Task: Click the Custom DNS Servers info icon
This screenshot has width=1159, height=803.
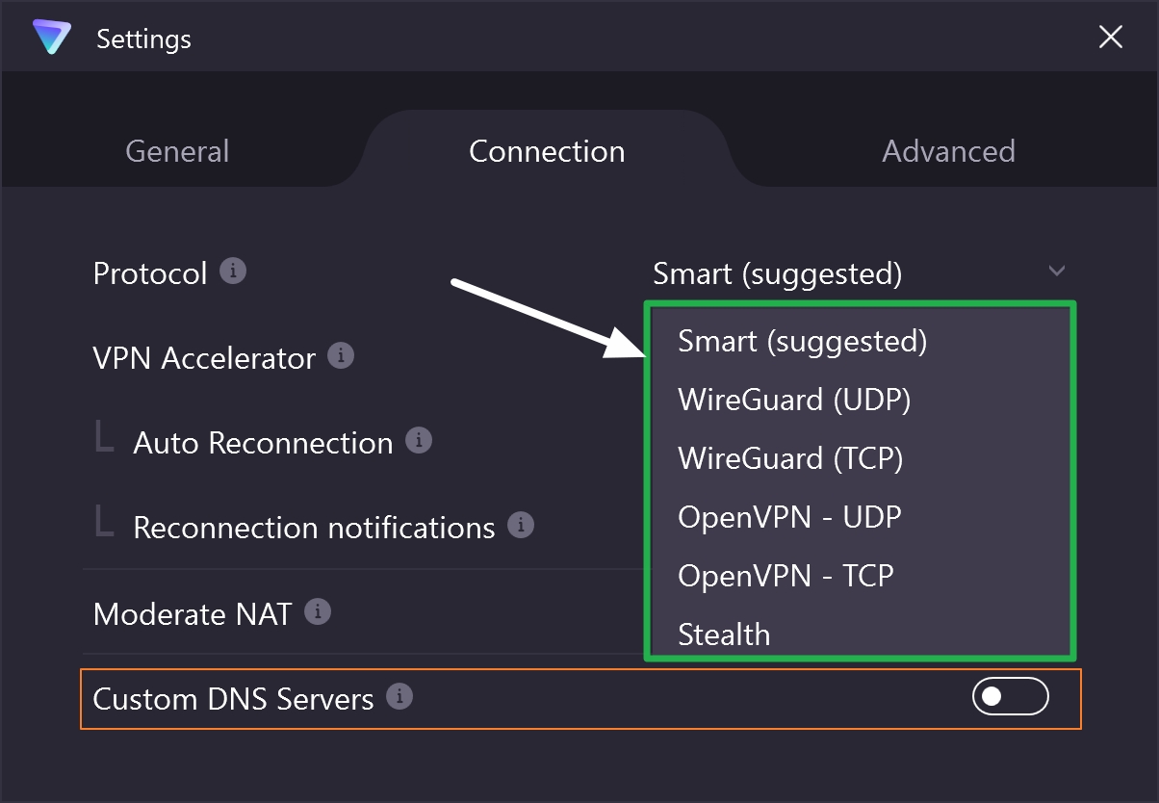Action: coord(398,697)
